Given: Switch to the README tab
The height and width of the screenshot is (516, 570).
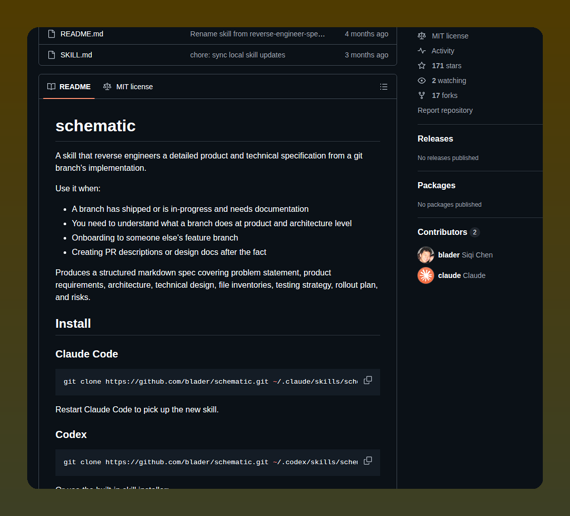Looking at the screenshot, I should click(x=69, y=87).
